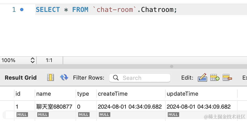
Task: Select the createTime cell in row one
Action: pos(130,107)
